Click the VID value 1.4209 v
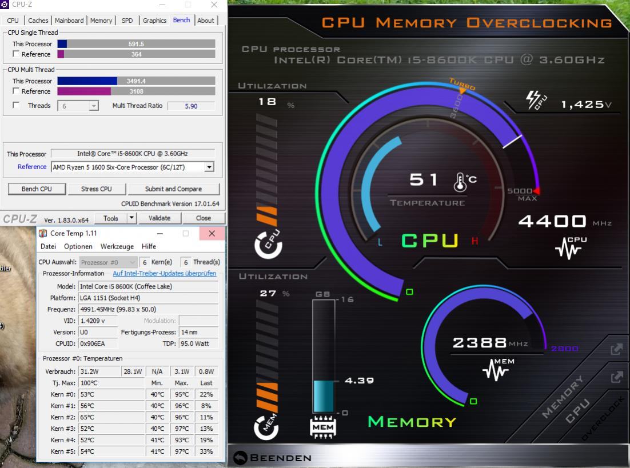 98,321
